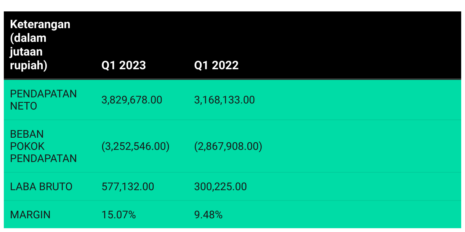Click the Keterangan column header
The image size is (465, 232).
point(40,45)
